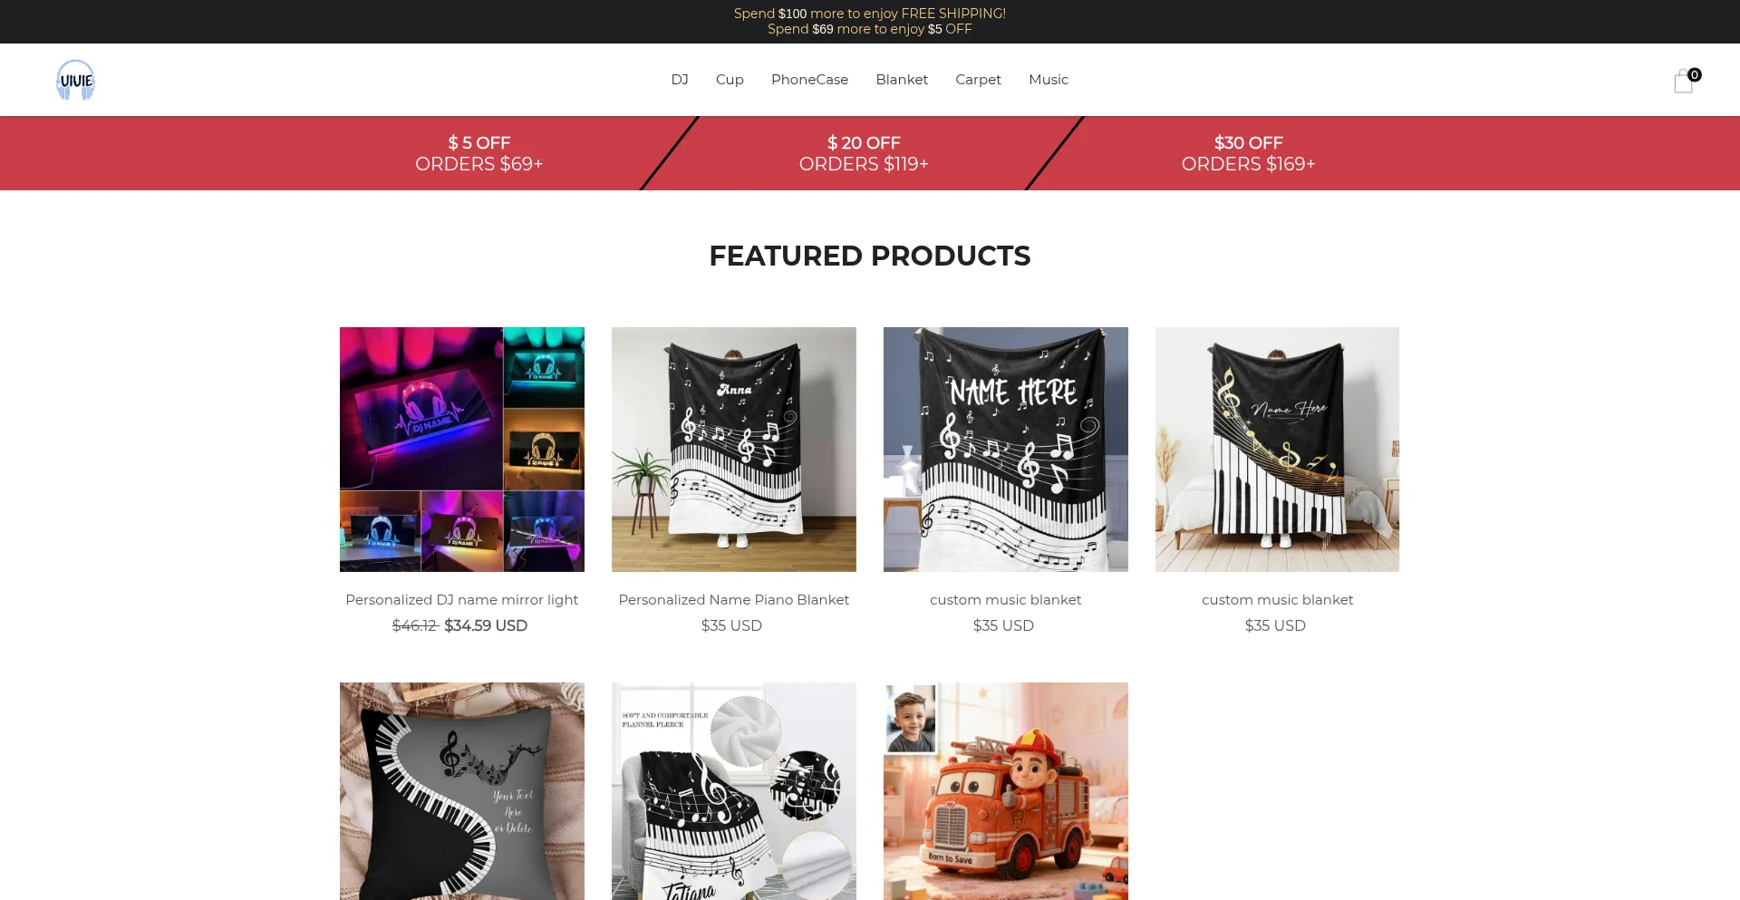Open the DJ name mirror light thumbnail
The height and width of the screenshot is (900, 1740).
pos(462,450)
